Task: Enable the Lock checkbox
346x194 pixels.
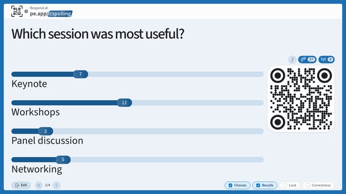Action: (285, 185)
